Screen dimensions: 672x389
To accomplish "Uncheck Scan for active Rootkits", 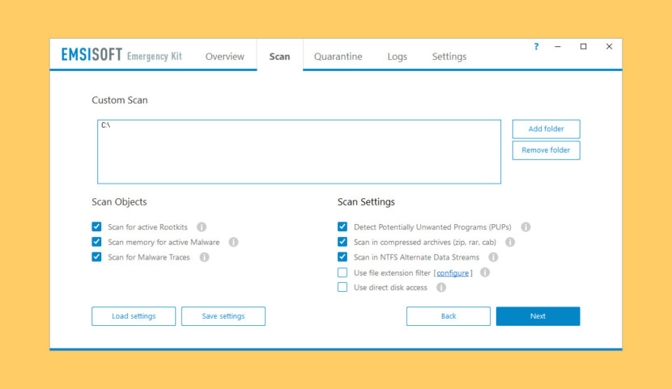I will 97,227.
